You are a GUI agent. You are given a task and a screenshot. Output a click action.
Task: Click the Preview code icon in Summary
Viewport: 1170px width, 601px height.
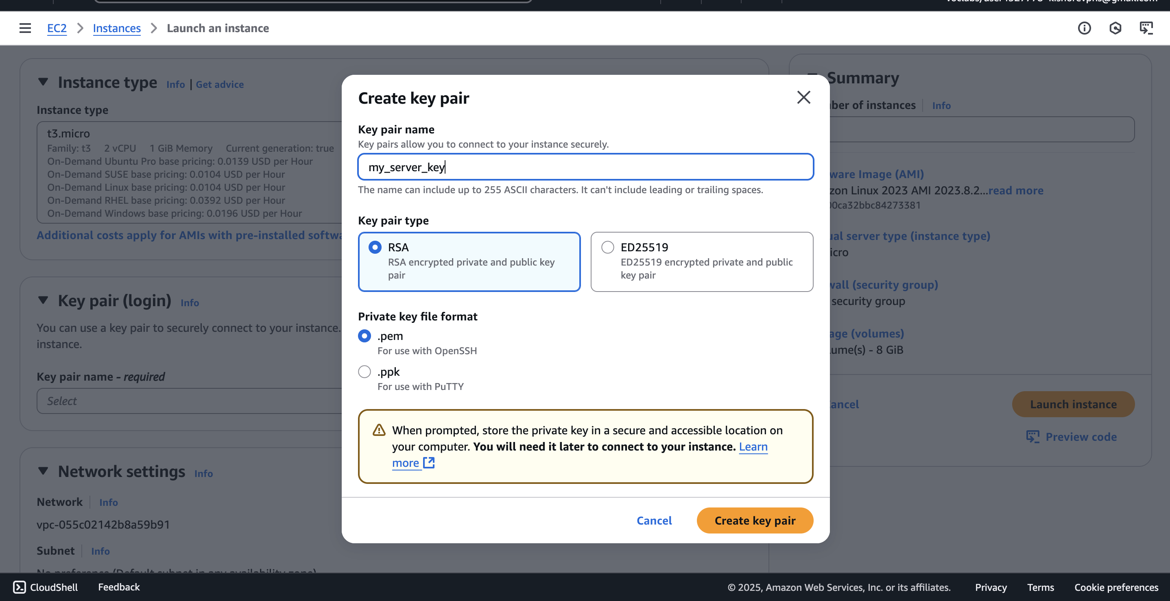tap(1032, 437)
